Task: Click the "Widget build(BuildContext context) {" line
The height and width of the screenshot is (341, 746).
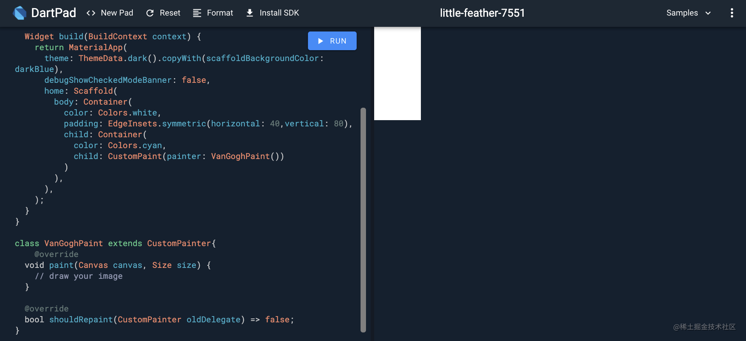Action: click(113, 37)
